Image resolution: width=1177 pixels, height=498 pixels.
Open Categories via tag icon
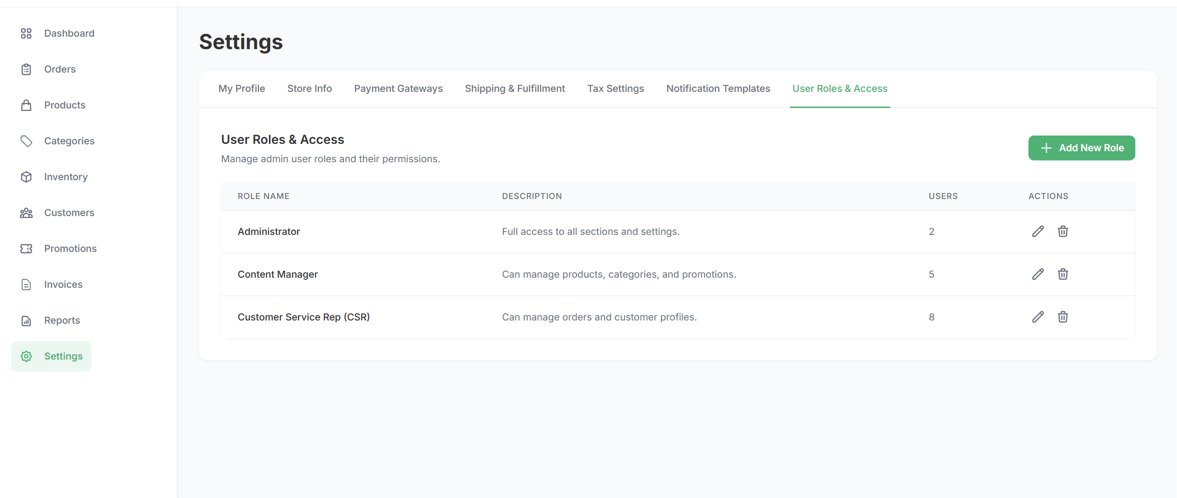26,141
